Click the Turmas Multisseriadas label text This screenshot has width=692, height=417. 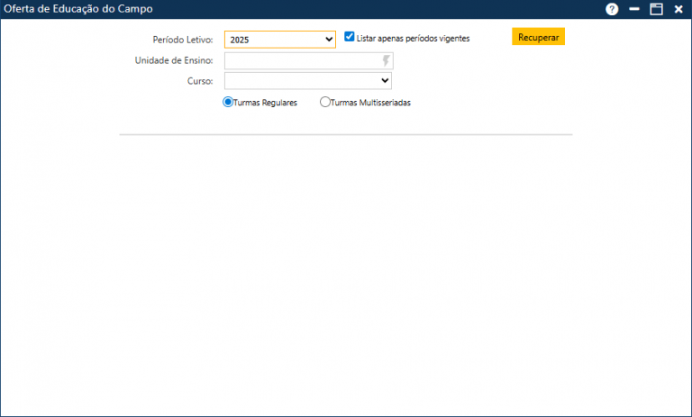370,103
